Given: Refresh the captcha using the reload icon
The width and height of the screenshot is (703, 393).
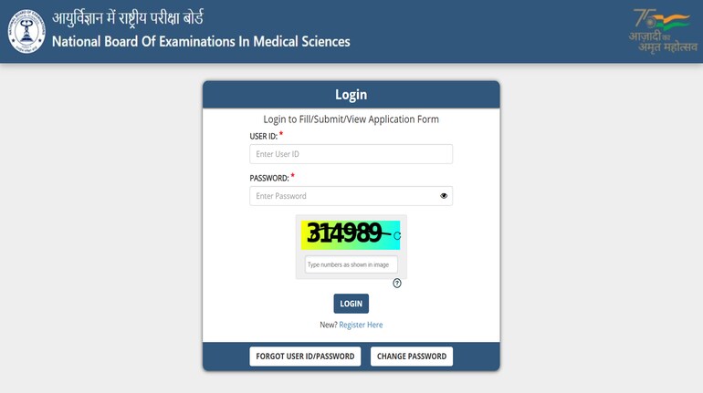Looking at the screenshot, I should pyautogui.click(x=397, y=235).
